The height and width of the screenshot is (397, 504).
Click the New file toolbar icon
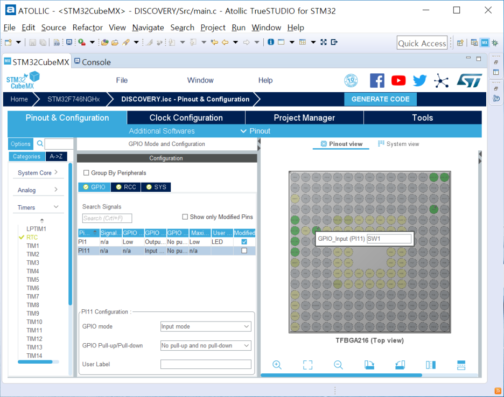9,42
